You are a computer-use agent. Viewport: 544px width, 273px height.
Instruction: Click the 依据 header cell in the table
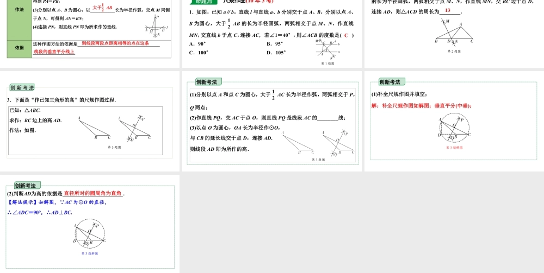click(20, 48)
